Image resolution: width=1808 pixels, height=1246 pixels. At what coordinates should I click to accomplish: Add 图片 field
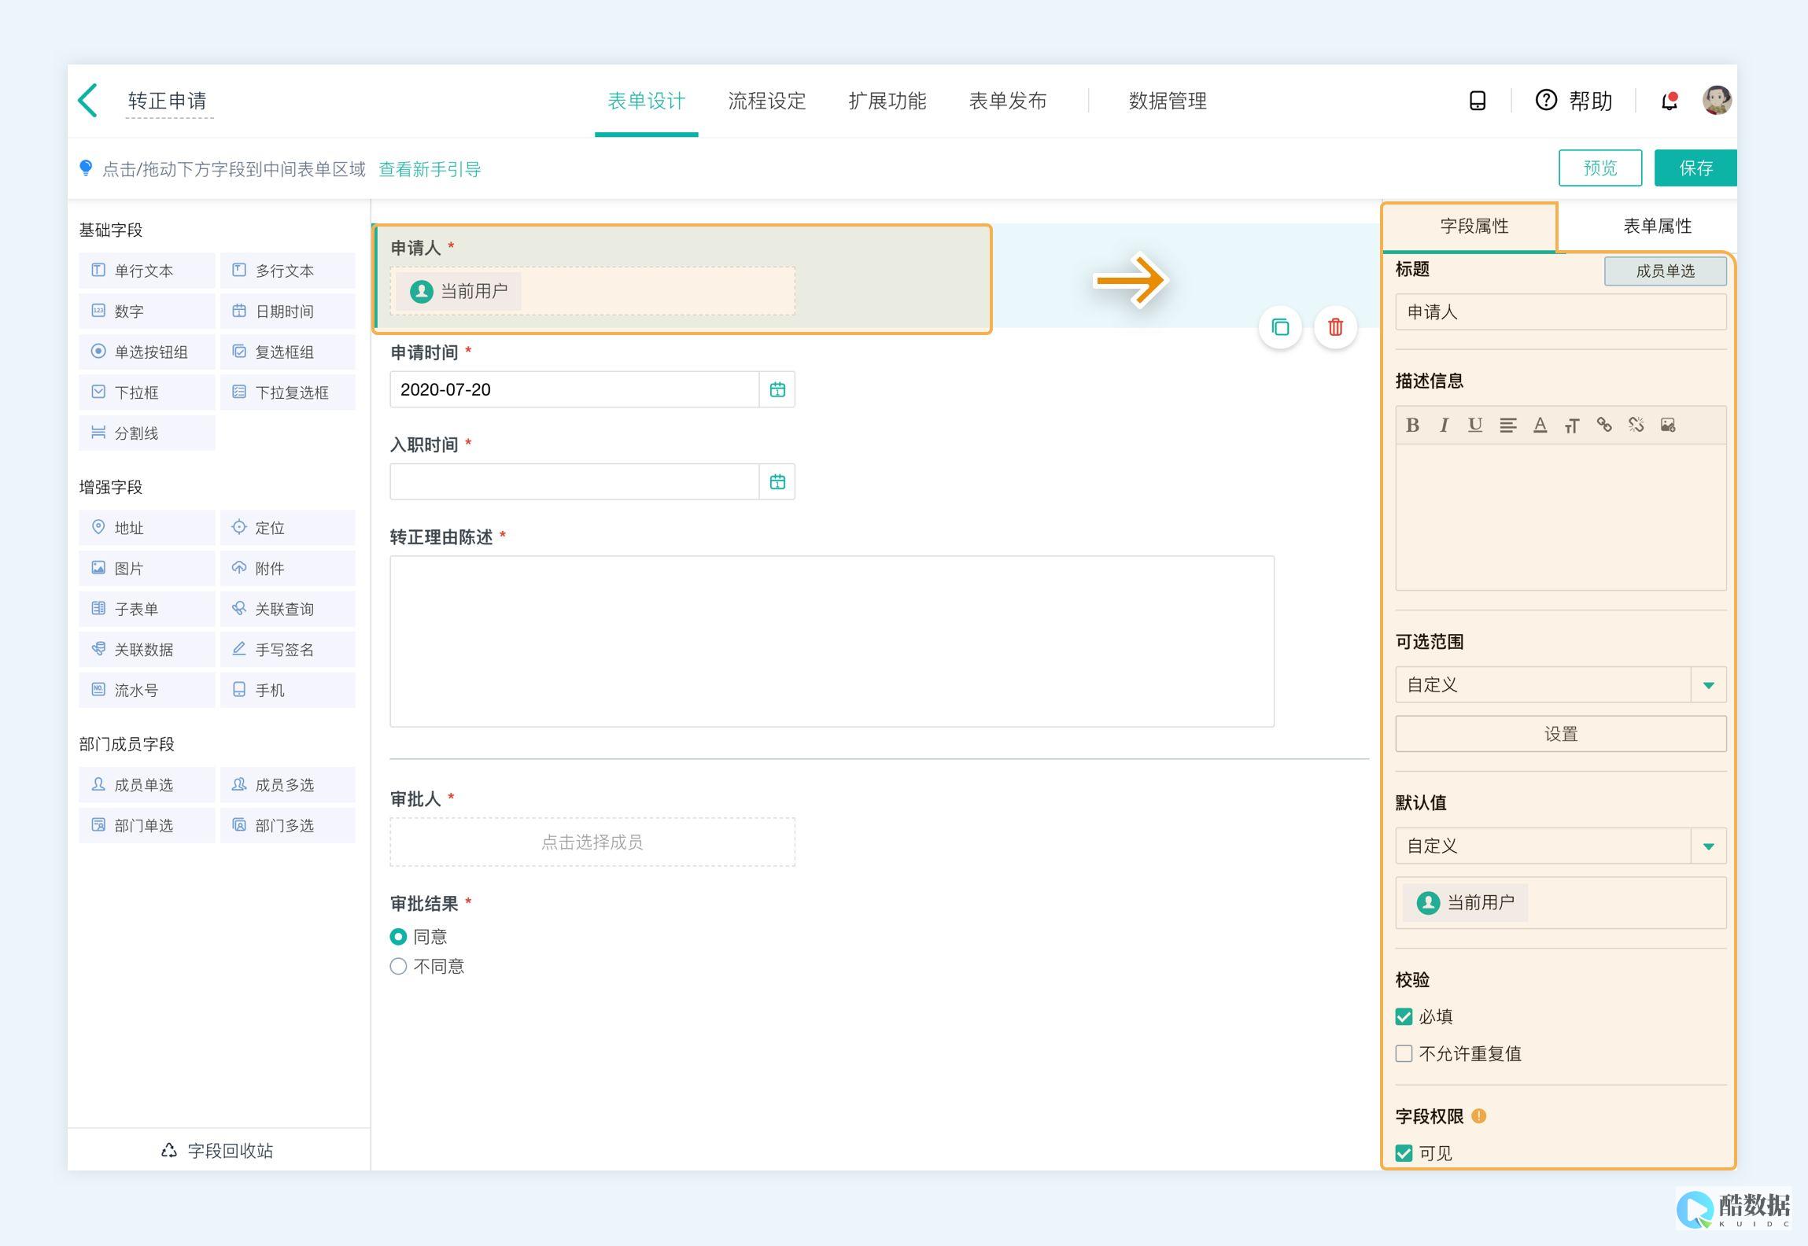point(146,568)
